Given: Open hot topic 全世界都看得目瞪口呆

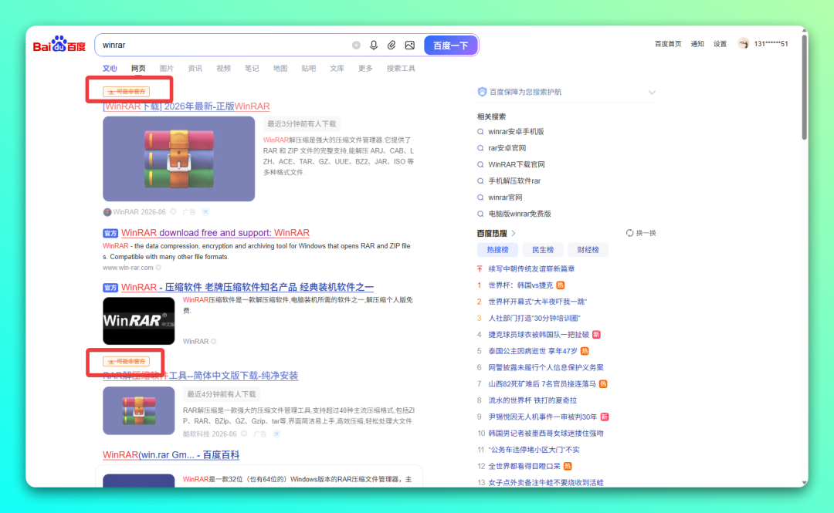Looking at the screenshot, I should pos(524,466).
